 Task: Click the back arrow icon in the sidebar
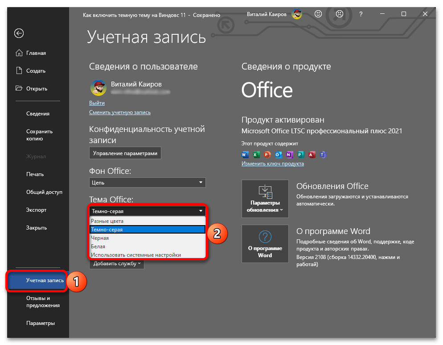(x=19, y=33)
